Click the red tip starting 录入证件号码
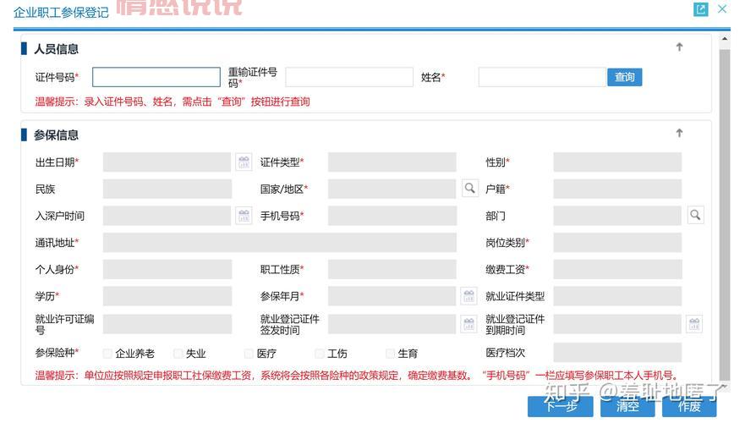The height and width of the screenshot is (423, 745). coord(173,102)
